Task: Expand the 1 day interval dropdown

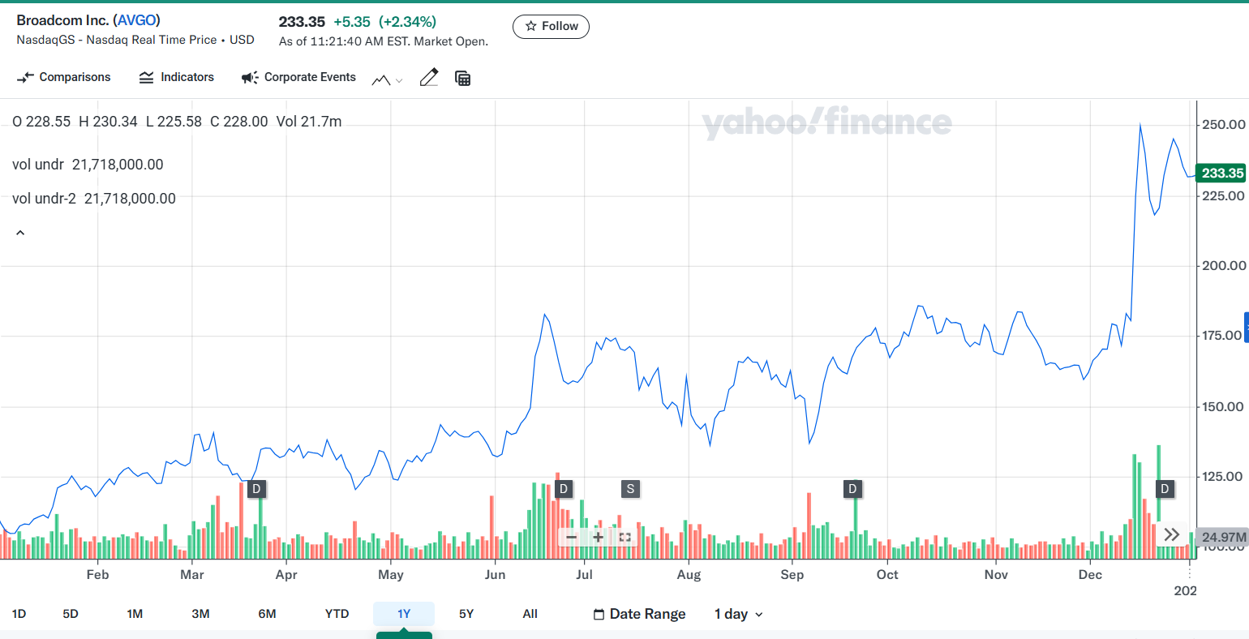Action: [738, 614]
